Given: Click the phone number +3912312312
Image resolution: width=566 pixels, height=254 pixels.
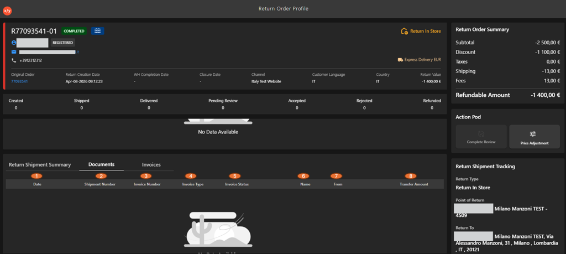Looking at the screenshot, I should 31,60.
